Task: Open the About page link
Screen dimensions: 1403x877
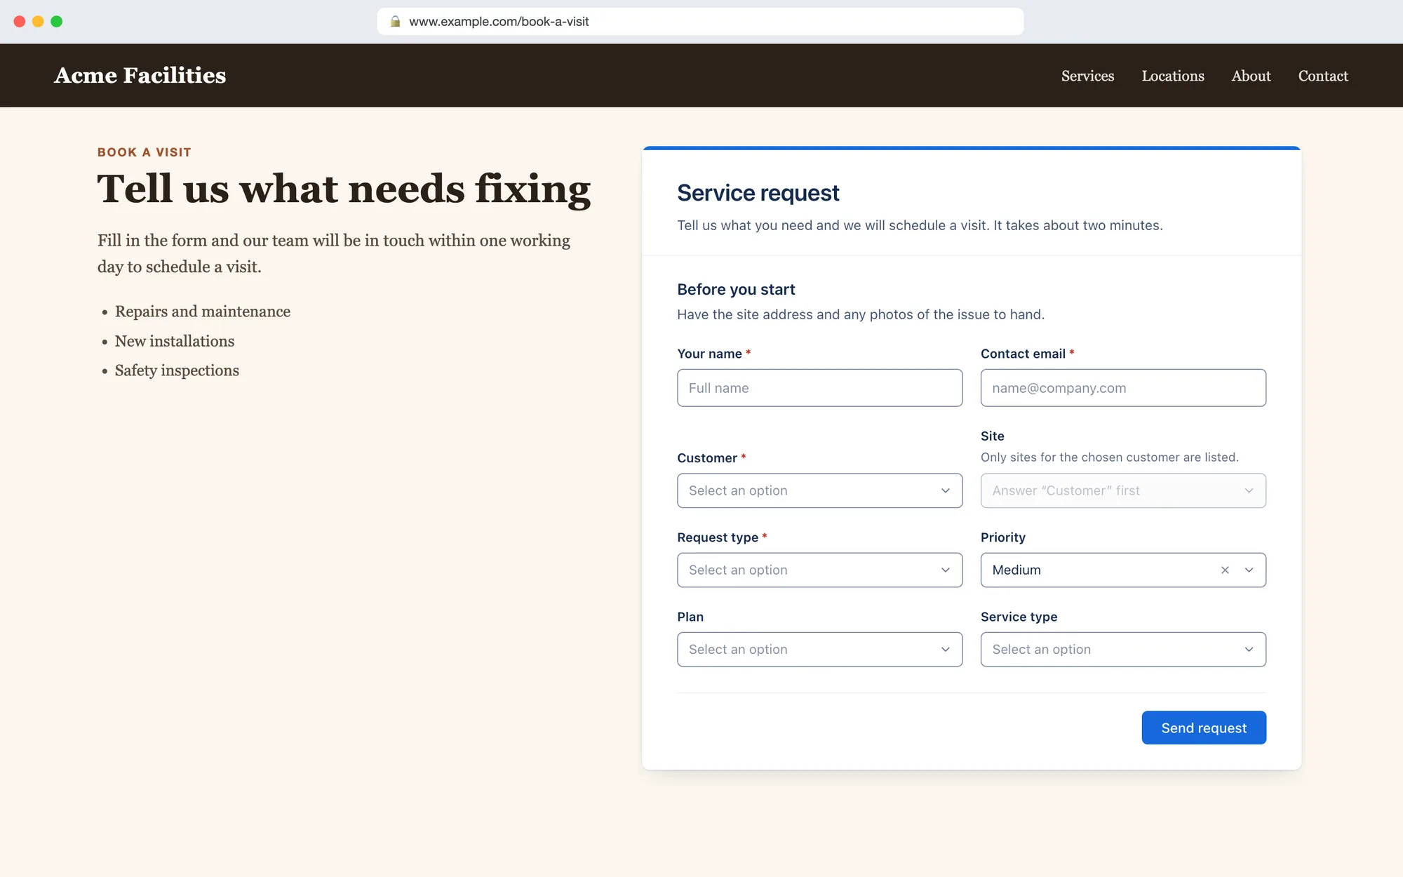Action: [x=1251, y=76]
